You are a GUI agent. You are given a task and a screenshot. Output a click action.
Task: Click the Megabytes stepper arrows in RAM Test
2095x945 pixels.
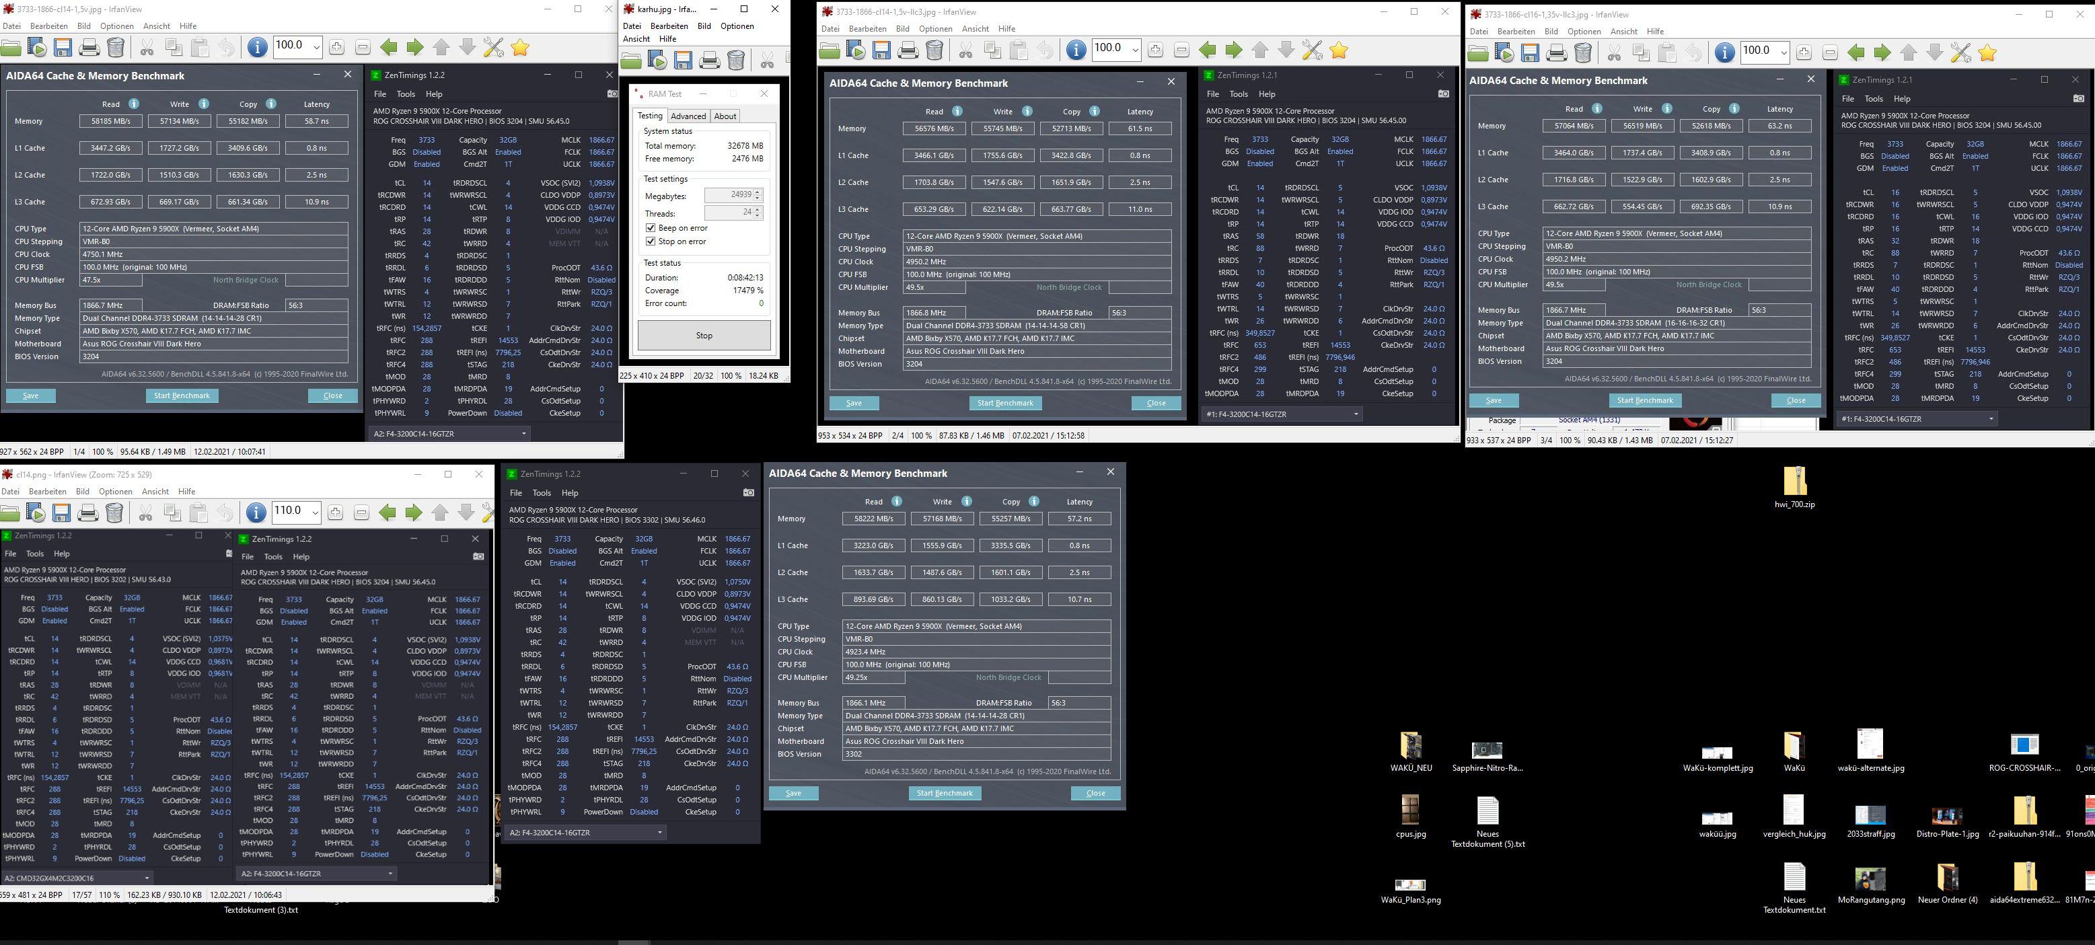[758, 195]
